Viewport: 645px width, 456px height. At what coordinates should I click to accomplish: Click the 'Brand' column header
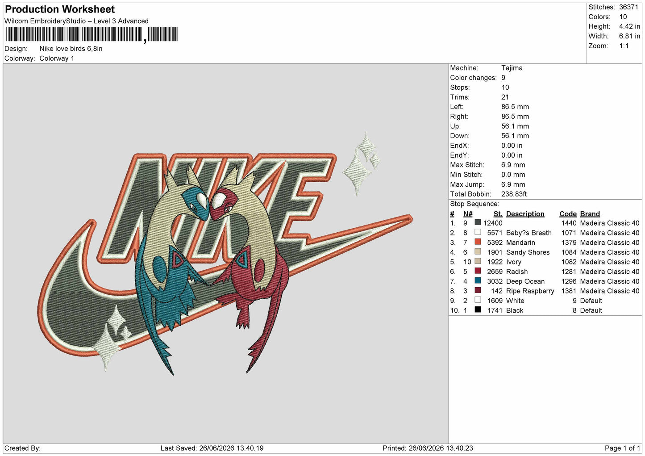coord(590,214)
